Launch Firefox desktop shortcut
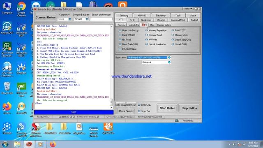Screen dimensions: 263x148 click(x=7, y=108)
